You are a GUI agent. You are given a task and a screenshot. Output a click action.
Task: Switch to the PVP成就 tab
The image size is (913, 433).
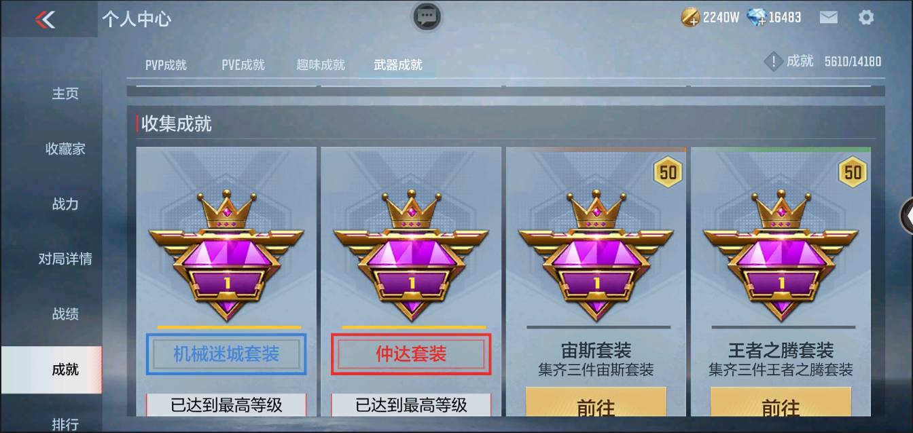point(166,65)
